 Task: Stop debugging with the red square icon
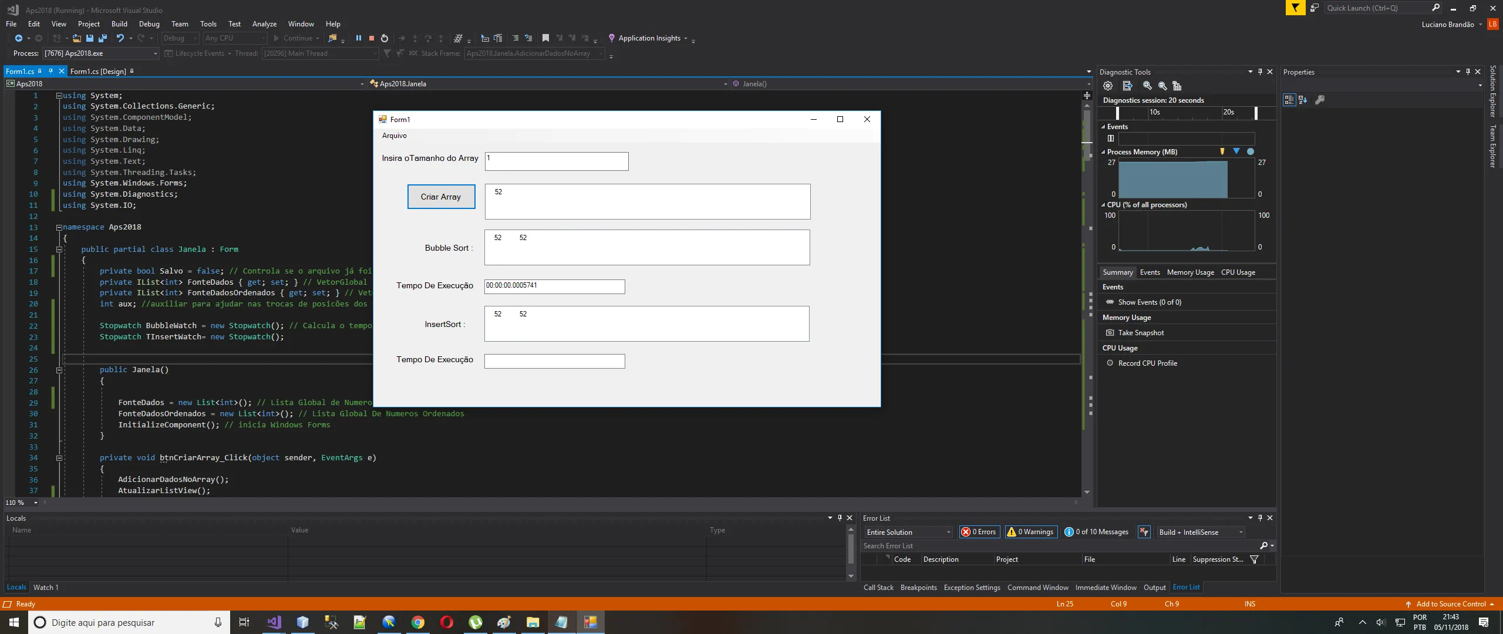[371, 38]
